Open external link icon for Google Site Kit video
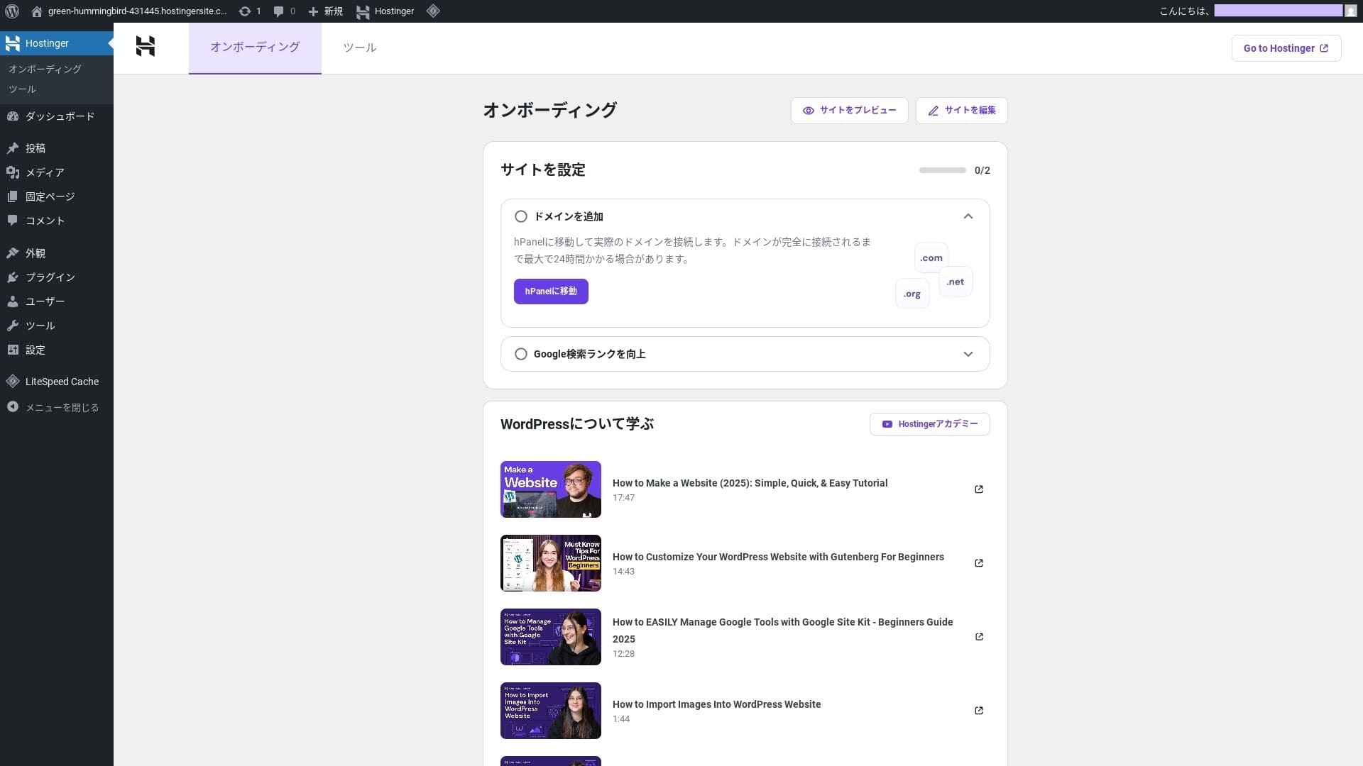 click(979, 637)
